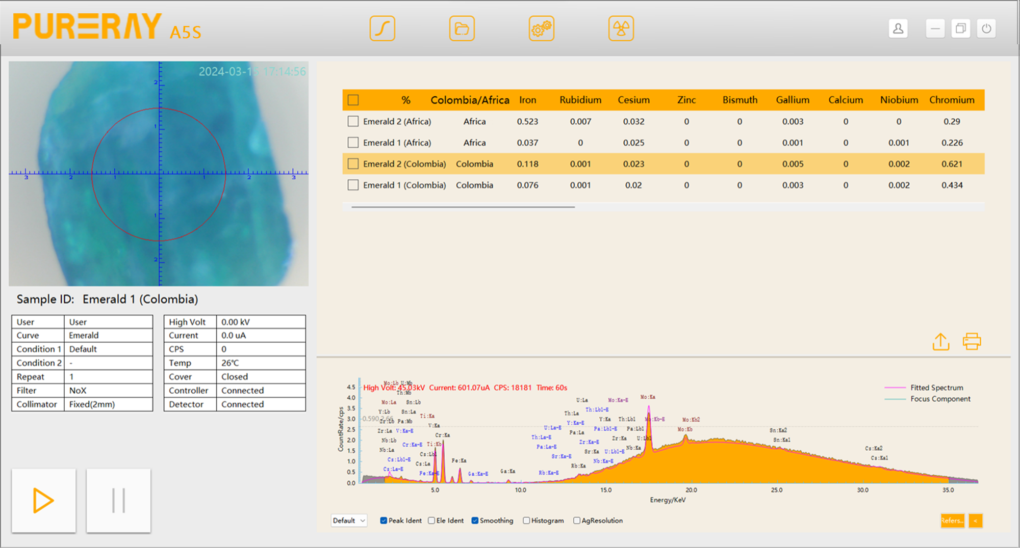The image size is (1020, 548).
Task: Click the export upload icon
Action: (940, 342)
